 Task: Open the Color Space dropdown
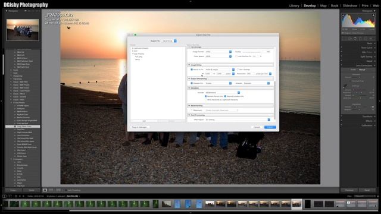[218, 56]
